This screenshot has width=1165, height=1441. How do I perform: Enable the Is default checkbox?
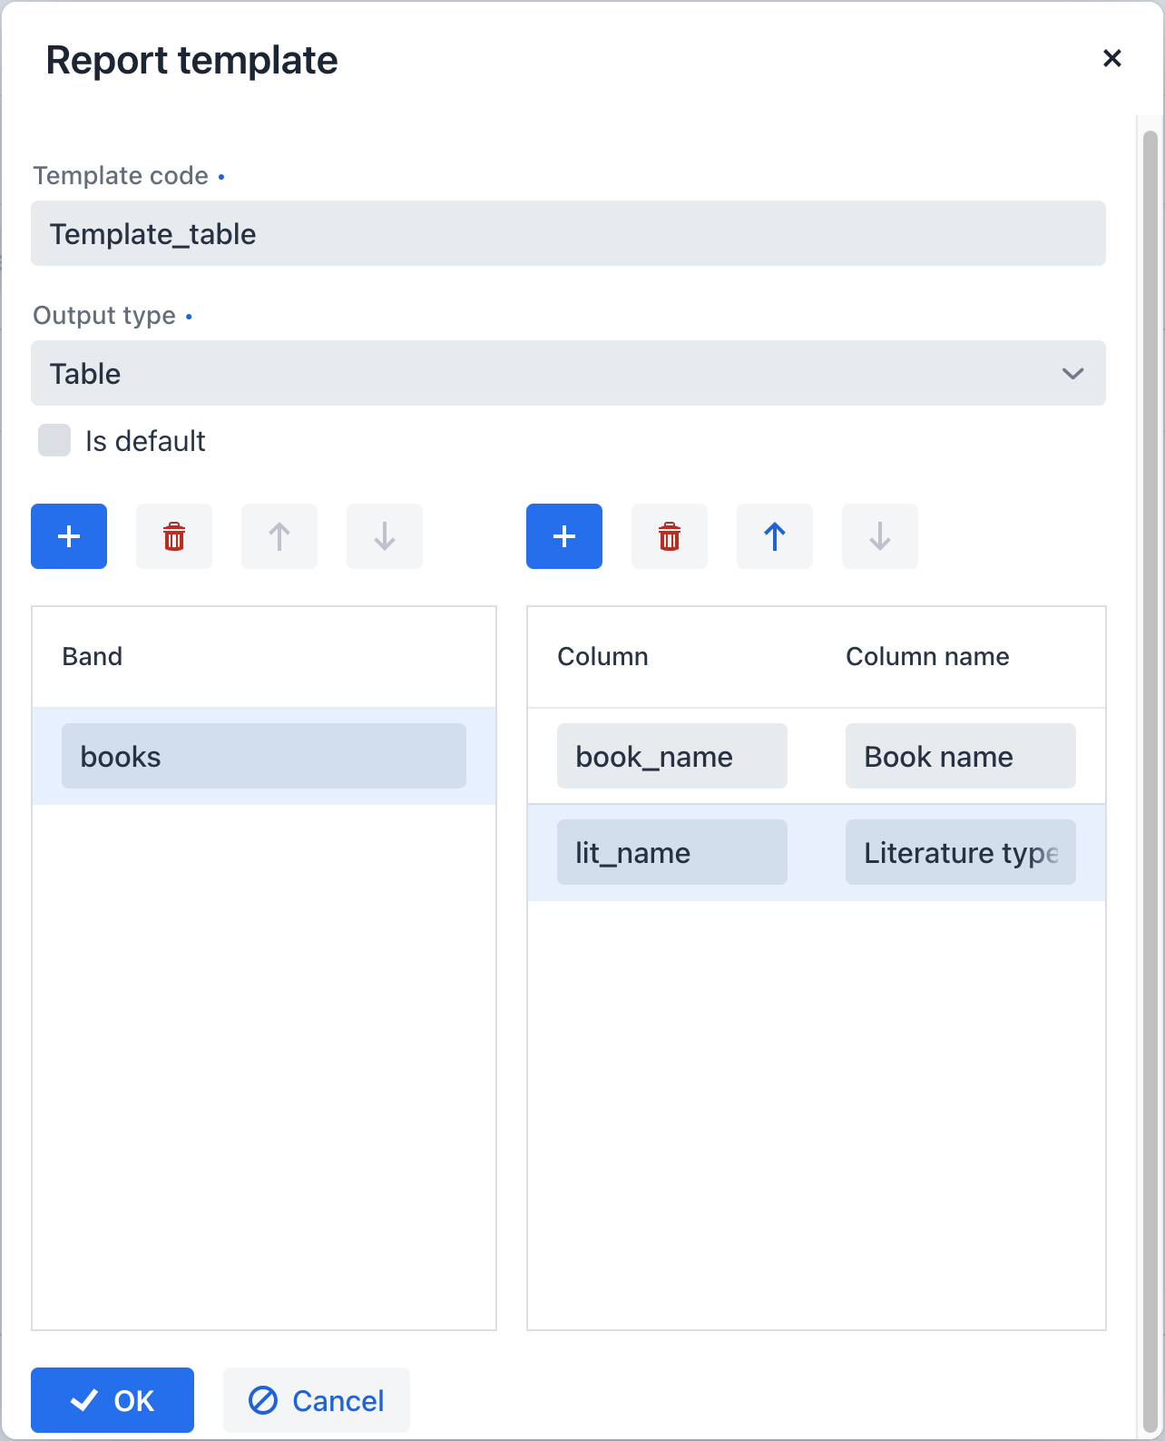pyautogui.click(x=54, y=440)
